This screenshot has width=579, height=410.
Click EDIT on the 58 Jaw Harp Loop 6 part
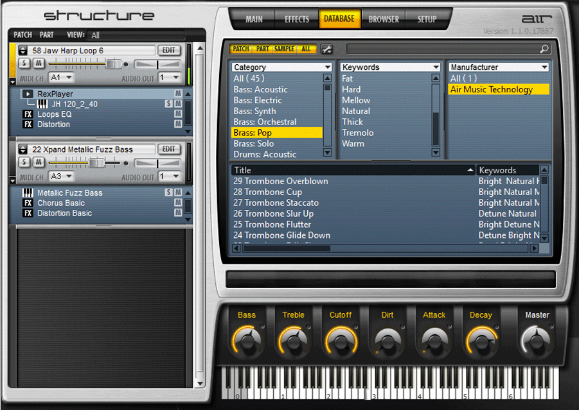point(170,50)
